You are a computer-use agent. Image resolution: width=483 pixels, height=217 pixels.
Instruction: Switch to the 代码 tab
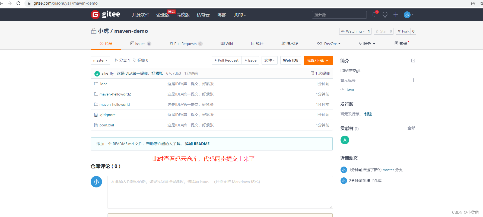106,44
